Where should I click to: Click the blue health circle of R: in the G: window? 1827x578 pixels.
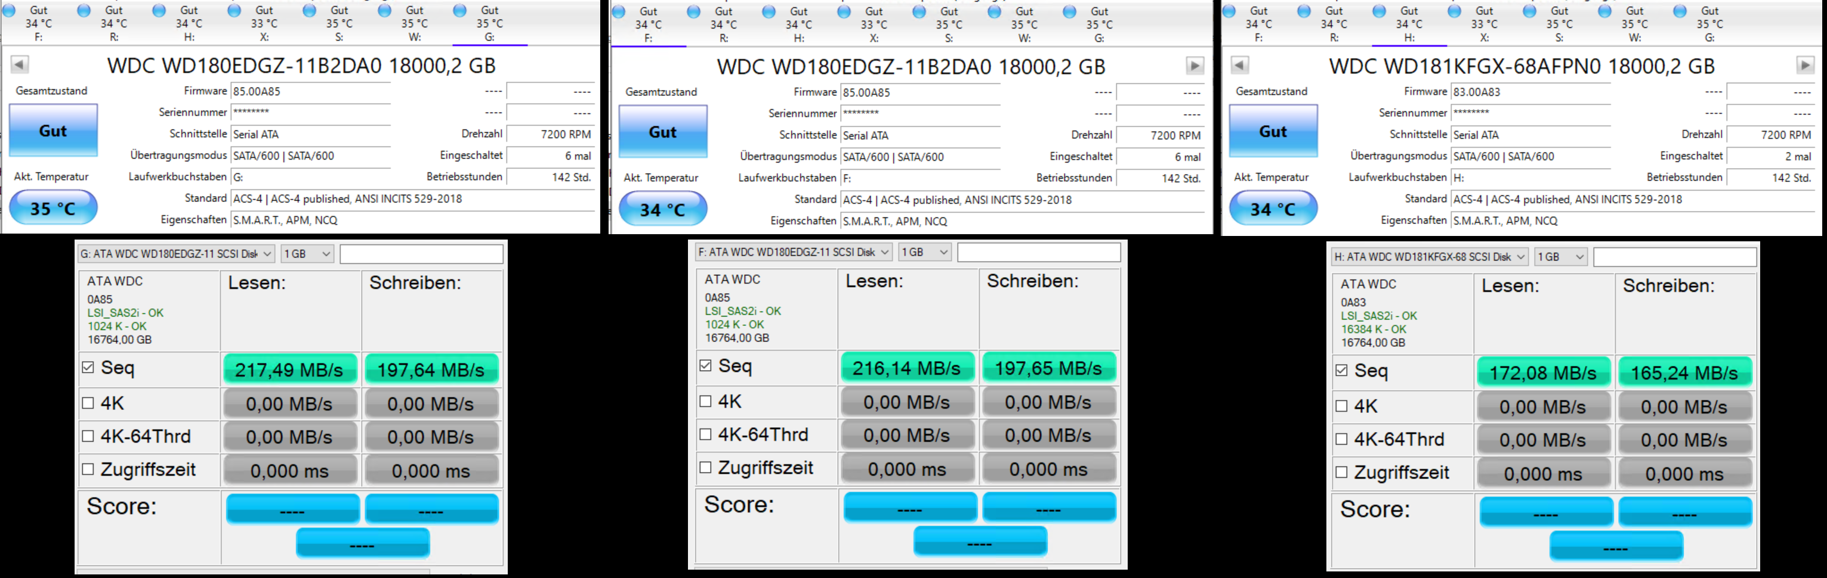click(84, 10)
